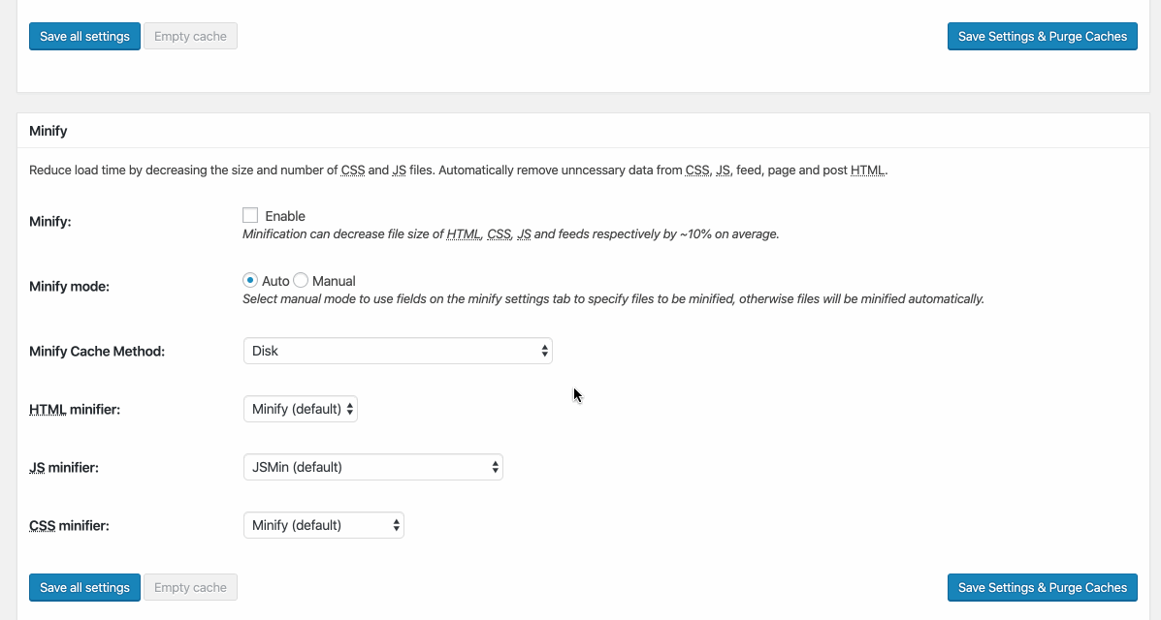Open the Minify Cache Method dropdown
1161x620 pixels.
(398, 351)
